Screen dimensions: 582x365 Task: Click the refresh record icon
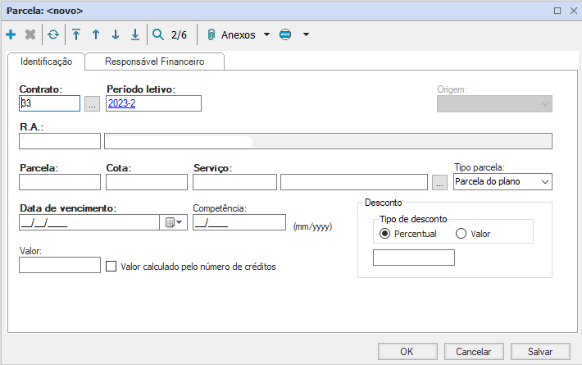53,35
